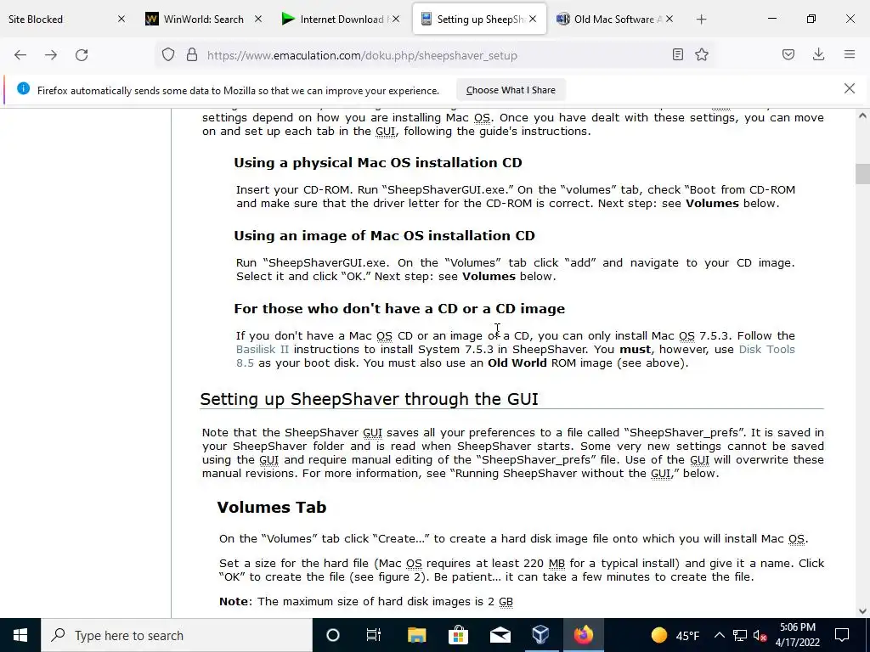
Task: Switch to Firefox on the taskbar
Action: coord(583,635)
